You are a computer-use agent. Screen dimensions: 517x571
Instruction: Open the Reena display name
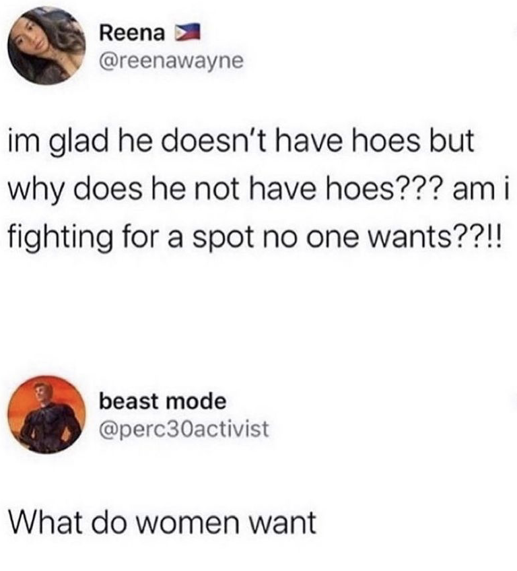(x=132, y=34)
